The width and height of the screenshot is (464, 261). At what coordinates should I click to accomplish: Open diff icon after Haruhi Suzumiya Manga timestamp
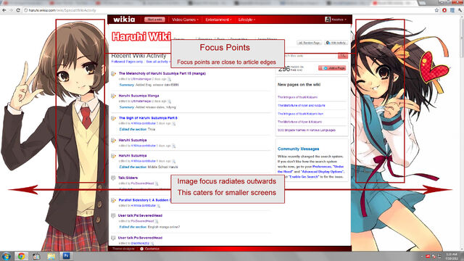tap(169, 101)
